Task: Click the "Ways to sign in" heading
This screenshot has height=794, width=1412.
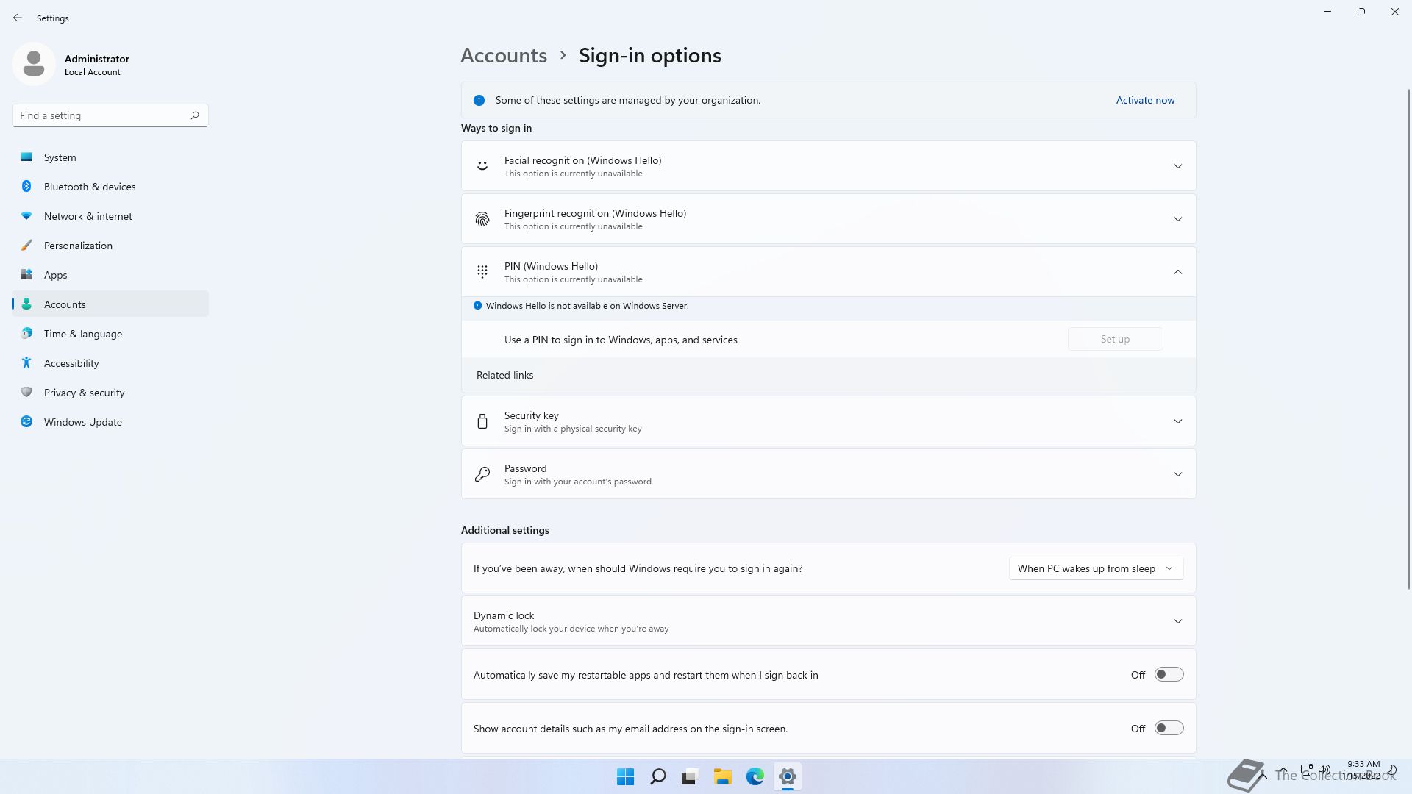Action: point(496,128)
